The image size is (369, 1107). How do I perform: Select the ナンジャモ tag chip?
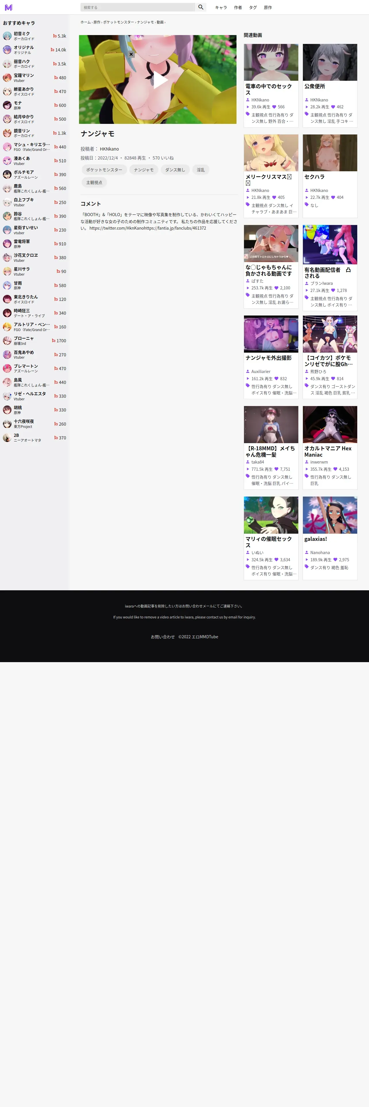coord(144,170)
